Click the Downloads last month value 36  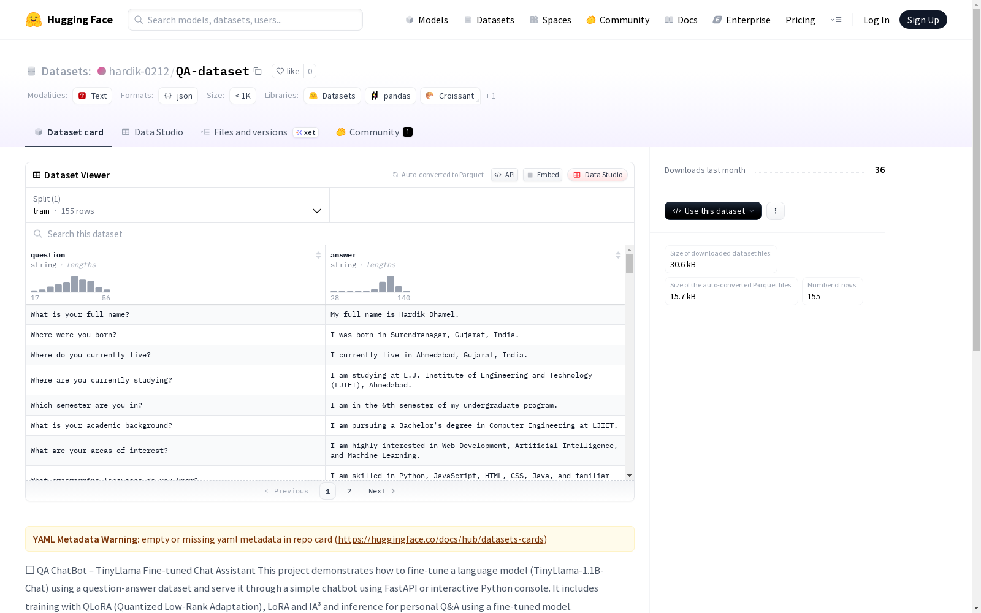pyautogui.click(x=880, y=170)
